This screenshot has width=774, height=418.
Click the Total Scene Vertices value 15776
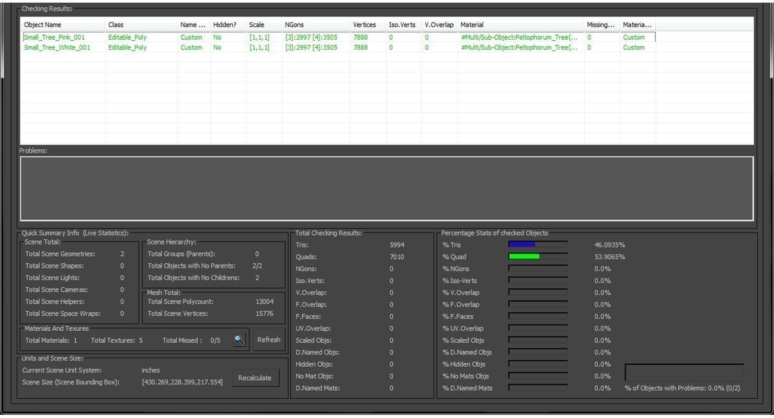pos(265,314)
